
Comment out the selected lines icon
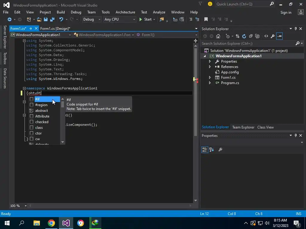(191, 19)
